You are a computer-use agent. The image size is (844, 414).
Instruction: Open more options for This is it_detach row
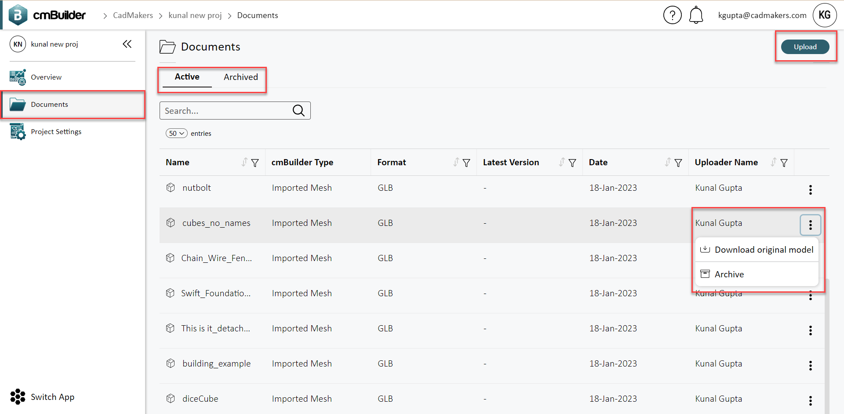[x=811, y=330]
